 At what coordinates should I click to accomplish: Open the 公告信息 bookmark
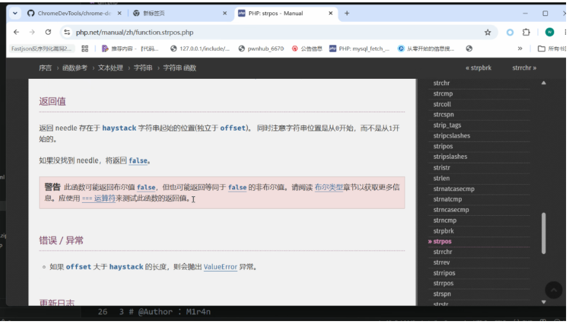click(307, 49)
